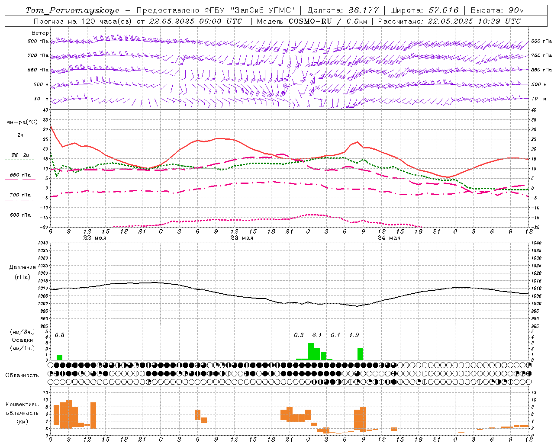Click the green rain bar under 1.9
Viewport: 554px width, 443px height.
point(360,354)
